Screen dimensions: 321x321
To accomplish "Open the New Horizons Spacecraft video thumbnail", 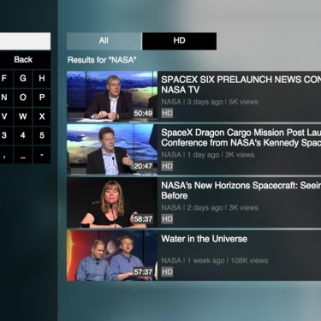I will click(x=112, y=202).
